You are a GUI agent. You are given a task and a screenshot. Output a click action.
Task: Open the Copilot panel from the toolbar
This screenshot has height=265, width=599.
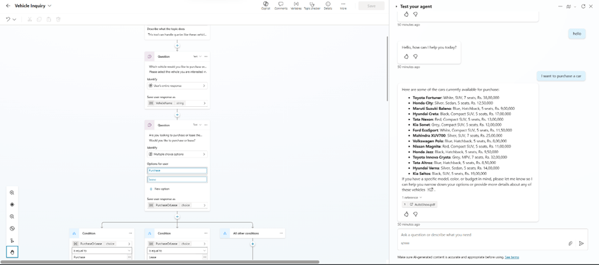[x=265, y=6]
